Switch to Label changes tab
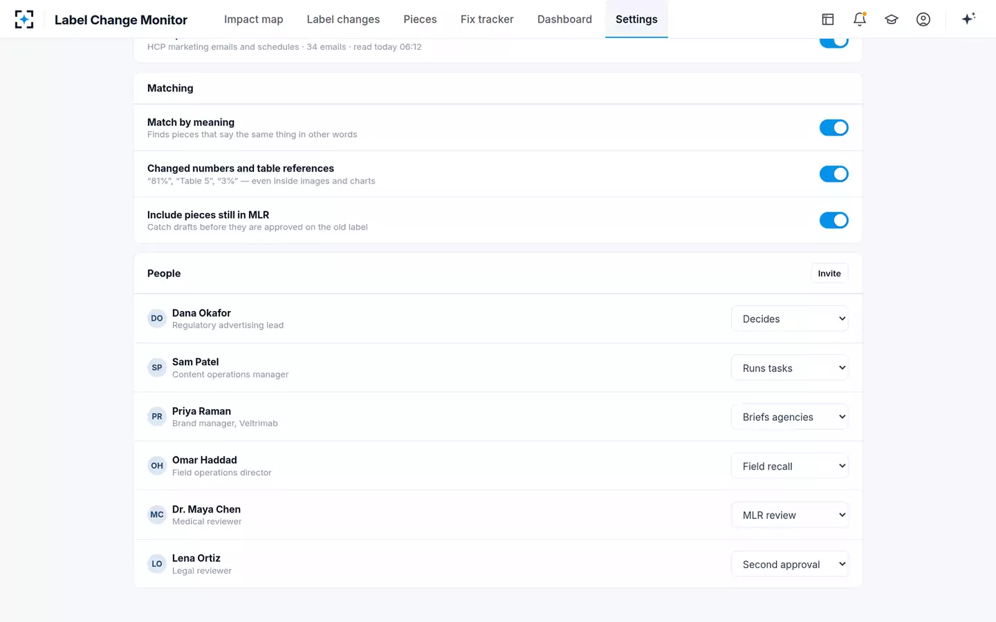Image resolution: width=996 pixels, height=622 pixels. coord(343,19)
